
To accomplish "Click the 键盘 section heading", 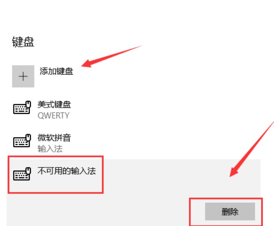I will [23, 42].
